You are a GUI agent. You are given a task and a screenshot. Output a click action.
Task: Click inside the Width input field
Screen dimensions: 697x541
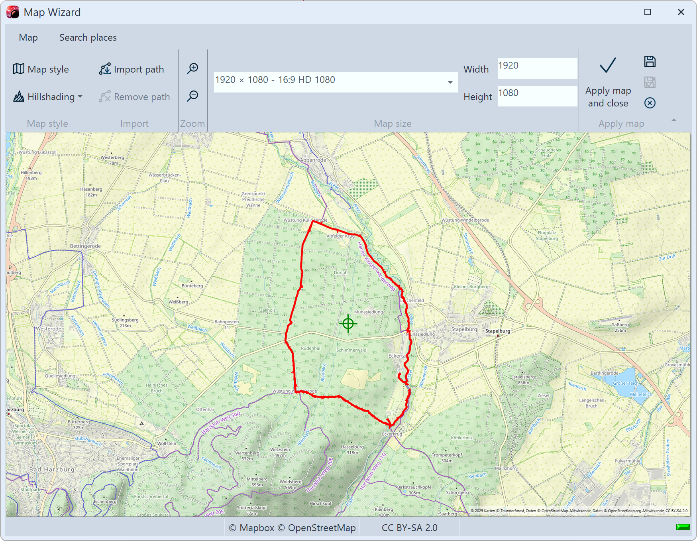click(x=536, y=68)
